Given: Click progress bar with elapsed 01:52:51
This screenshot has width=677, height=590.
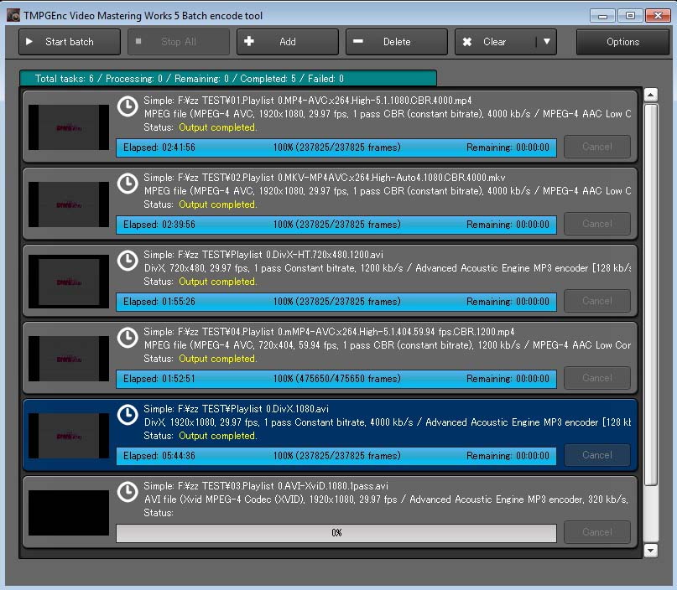Looking at the screenshot, I should point(336,379).
